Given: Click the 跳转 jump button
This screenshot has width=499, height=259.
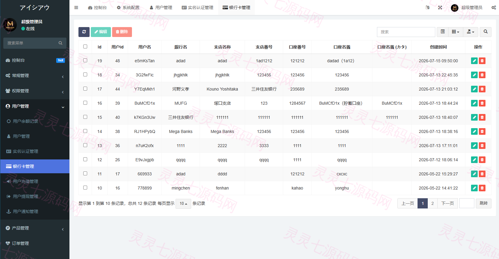Looking at the screenshot, I should tap(484, 204).
